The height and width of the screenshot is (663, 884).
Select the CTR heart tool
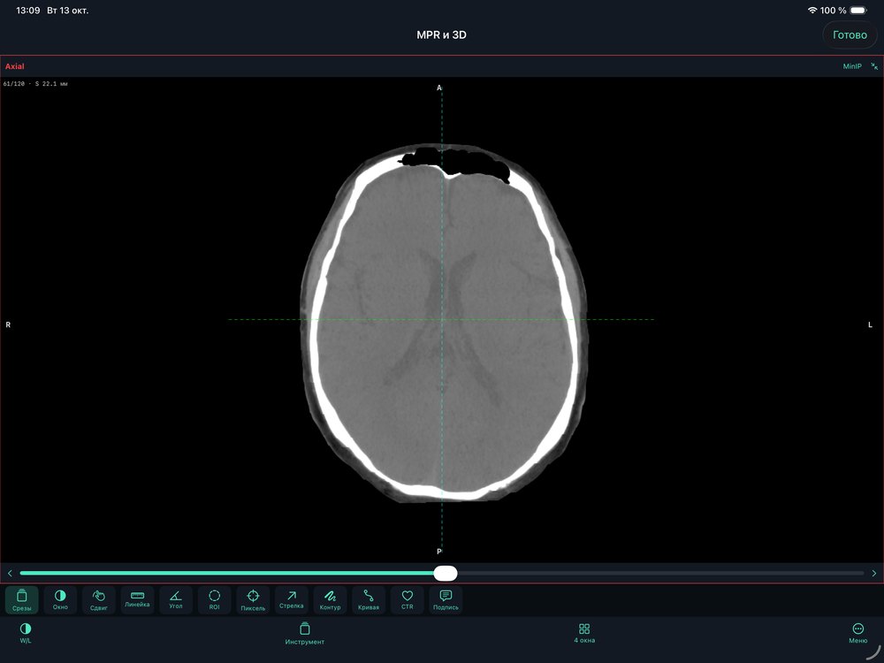coord(407,599)
